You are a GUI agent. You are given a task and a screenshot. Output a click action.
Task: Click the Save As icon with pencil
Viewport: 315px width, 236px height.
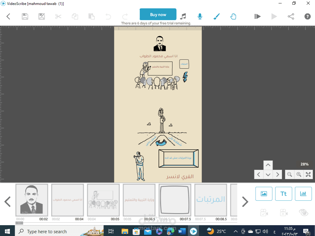pyautogui.click(x=42, y=16)
